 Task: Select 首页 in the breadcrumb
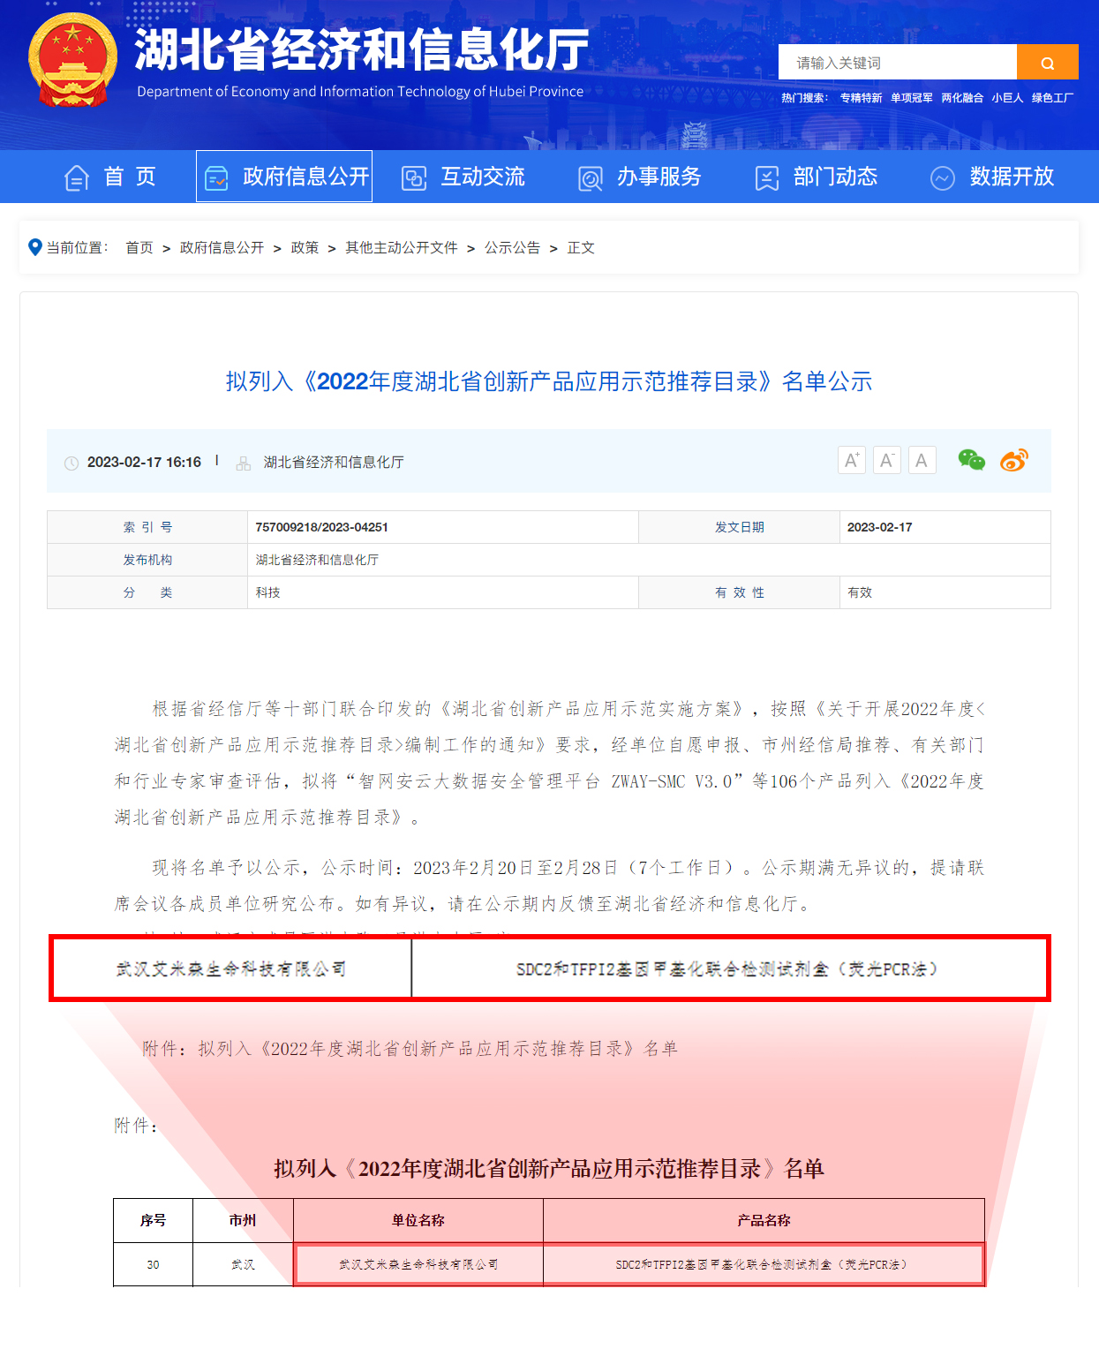139,248
